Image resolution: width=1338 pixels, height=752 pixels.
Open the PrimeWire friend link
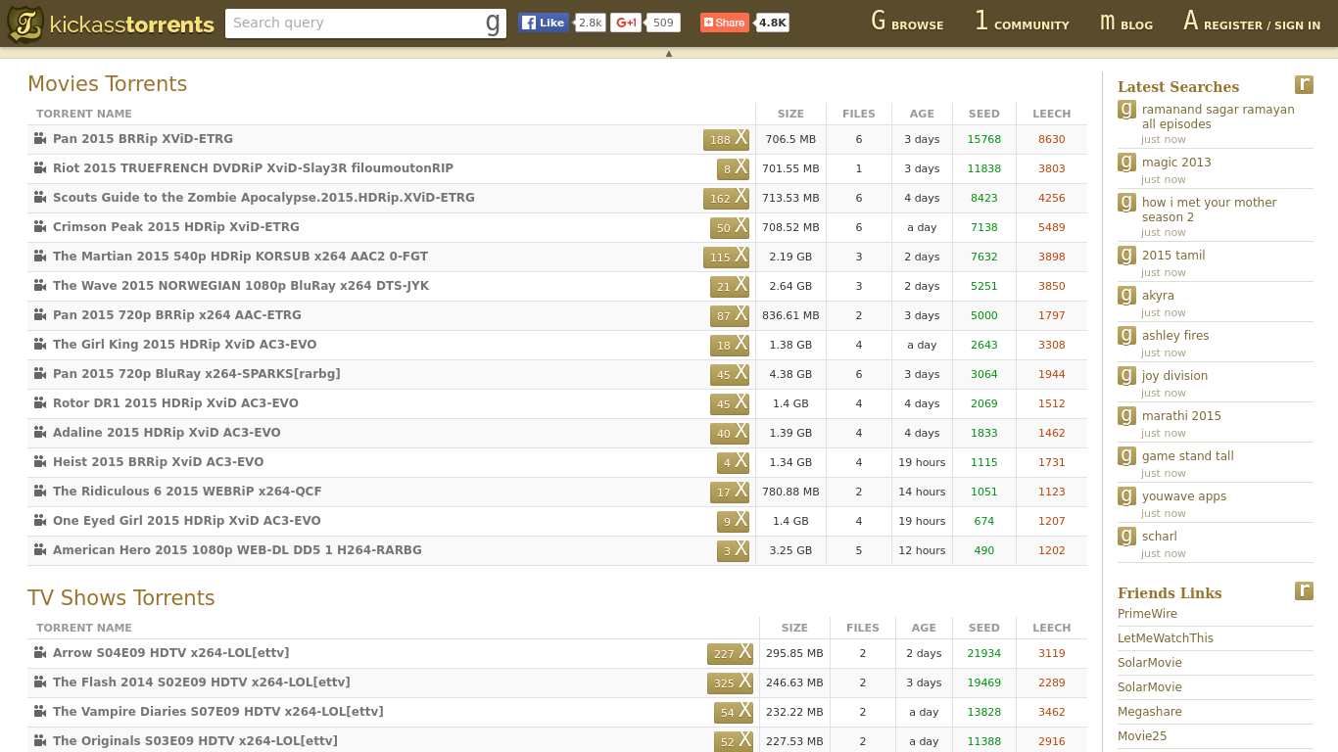tap(1147, 614)
